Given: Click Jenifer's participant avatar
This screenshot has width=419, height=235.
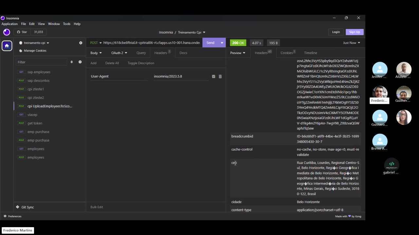Looking at the screenshot, I should point(380,69).
